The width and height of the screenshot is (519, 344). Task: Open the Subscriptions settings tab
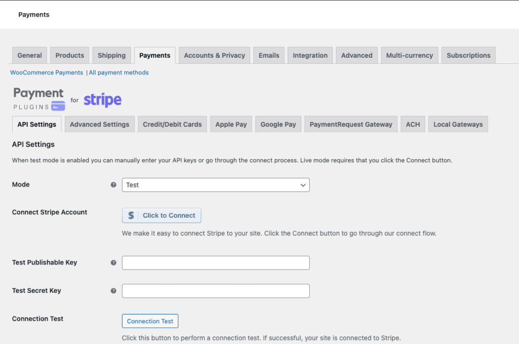point(468,55)
